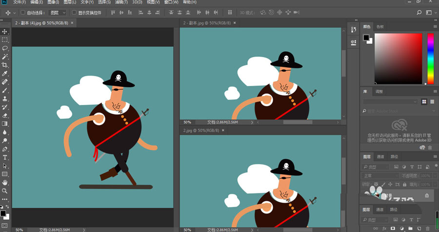Viewport: 439px width, 232px height.
Task: Open the 正常 blend mode dropdown
Action: point(379,175)
